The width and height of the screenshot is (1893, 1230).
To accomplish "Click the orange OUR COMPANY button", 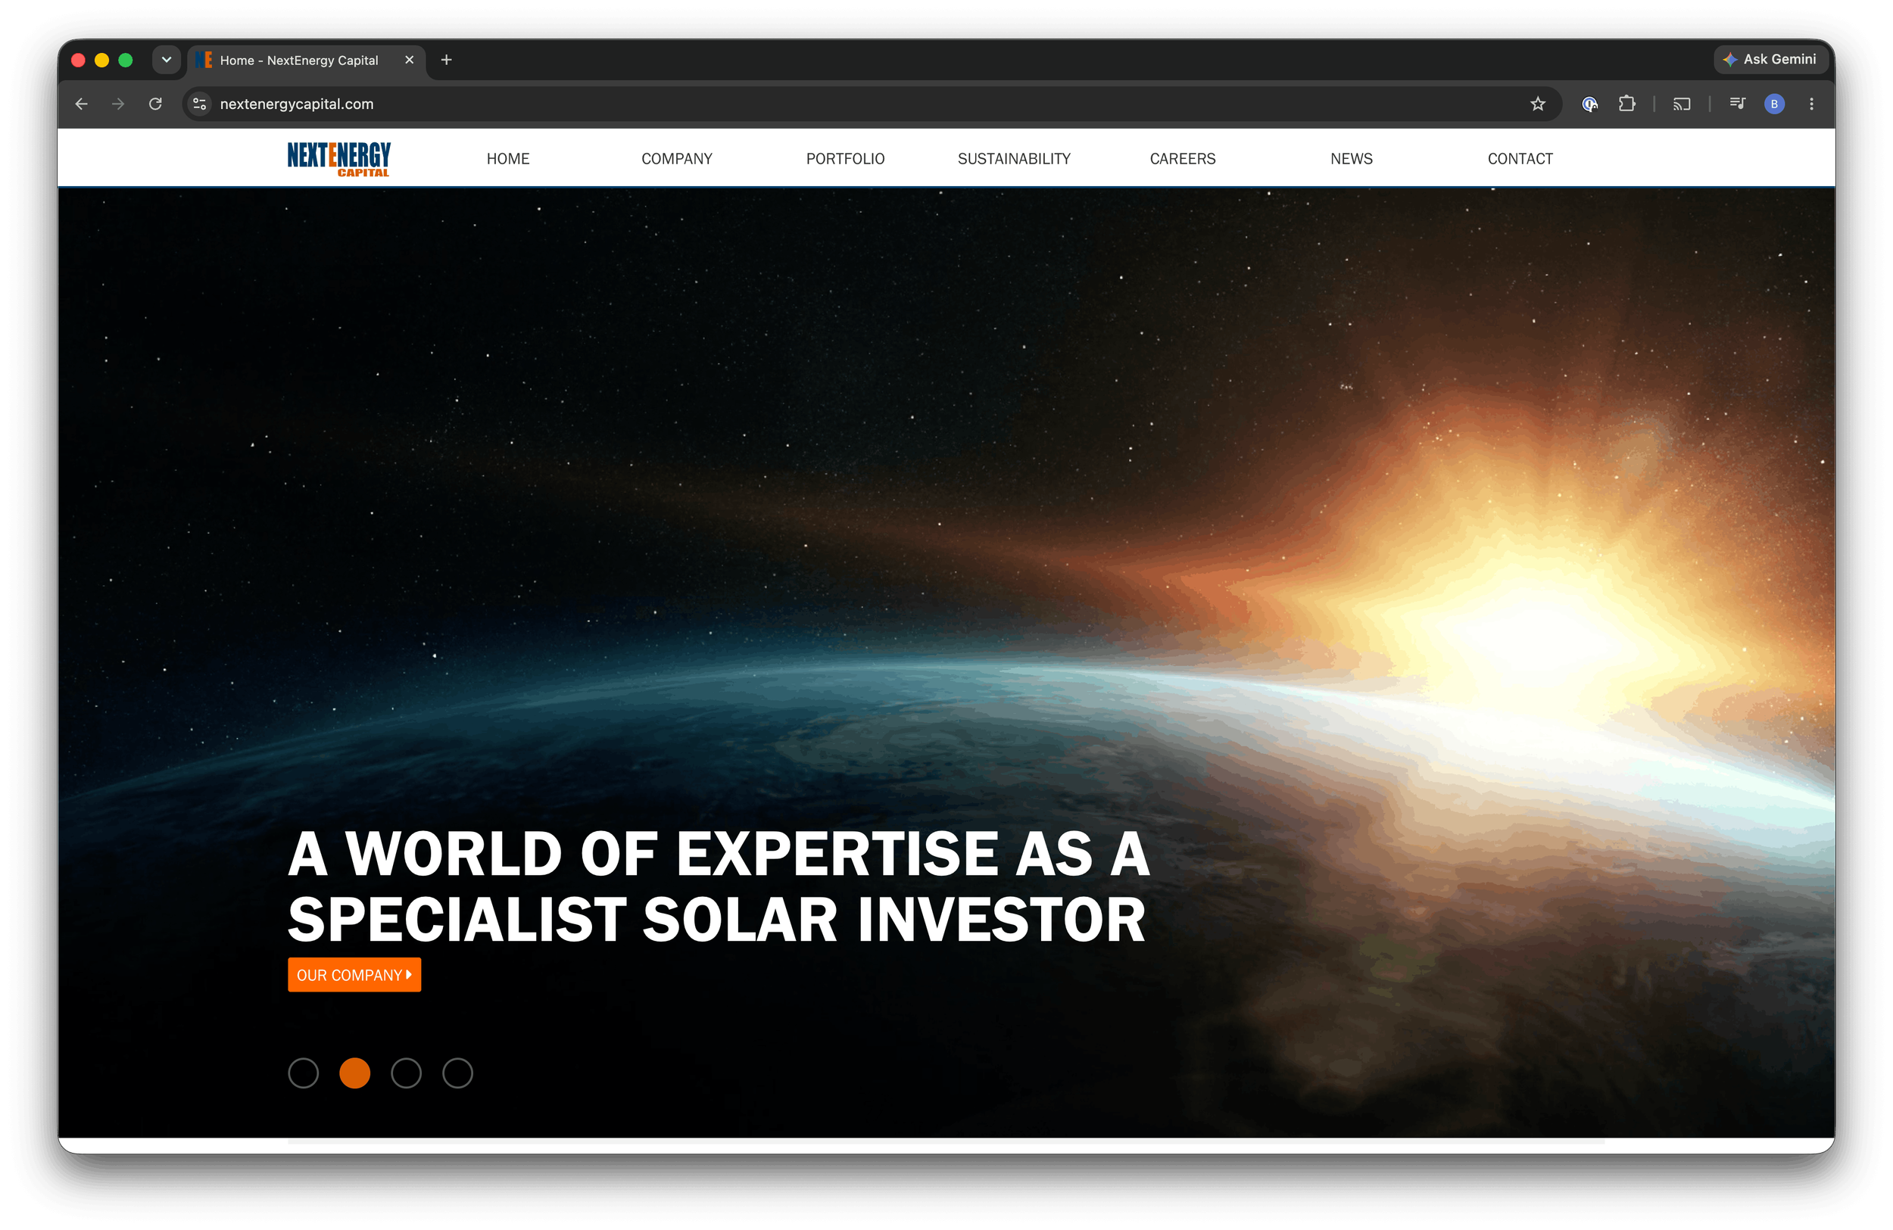I will (x=354, y=975).
